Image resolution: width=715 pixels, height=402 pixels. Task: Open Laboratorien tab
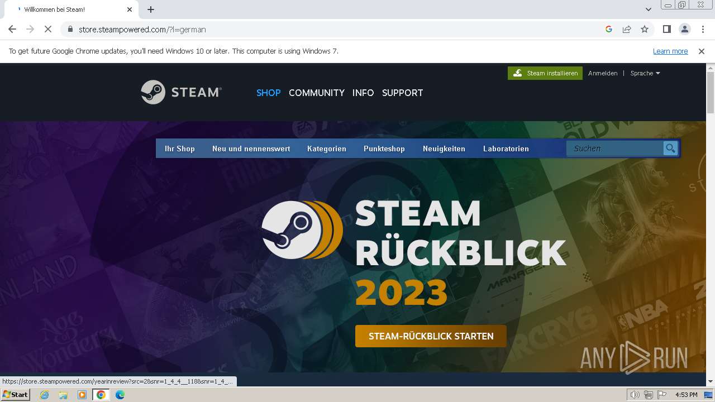tap(506, 149)
